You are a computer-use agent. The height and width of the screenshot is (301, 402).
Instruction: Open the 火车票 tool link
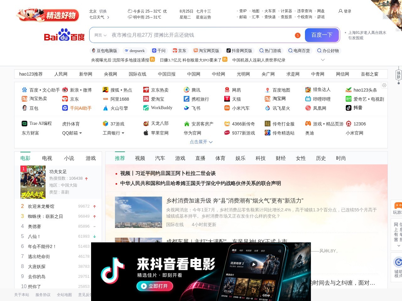(x=270, y=11)
